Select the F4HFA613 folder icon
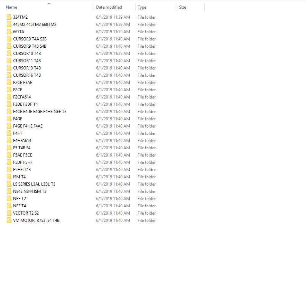 pyautogui.click(x=9, y=140)
